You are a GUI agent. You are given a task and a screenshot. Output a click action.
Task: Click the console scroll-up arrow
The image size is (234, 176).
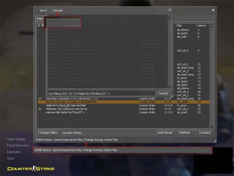point(170,17)
